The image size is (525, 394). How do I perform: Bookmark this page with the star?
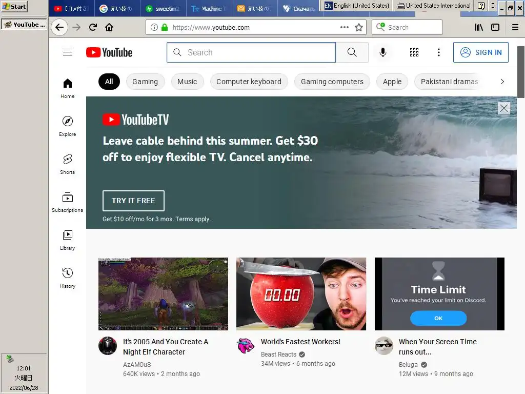point(359,27)
